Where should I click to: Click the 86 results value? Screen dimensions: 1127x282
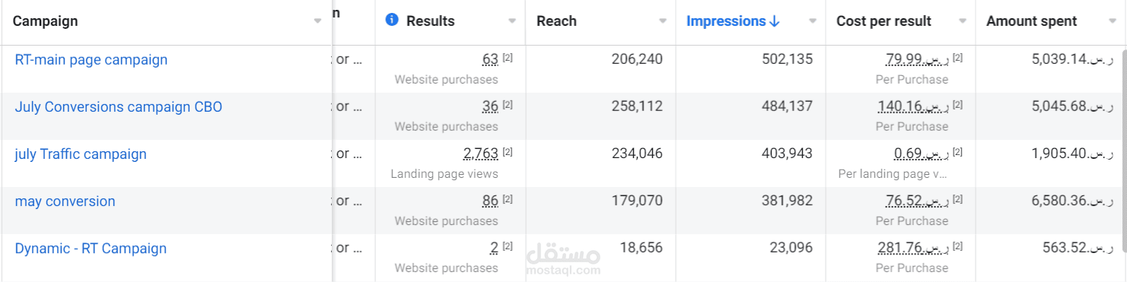[490, 201]
